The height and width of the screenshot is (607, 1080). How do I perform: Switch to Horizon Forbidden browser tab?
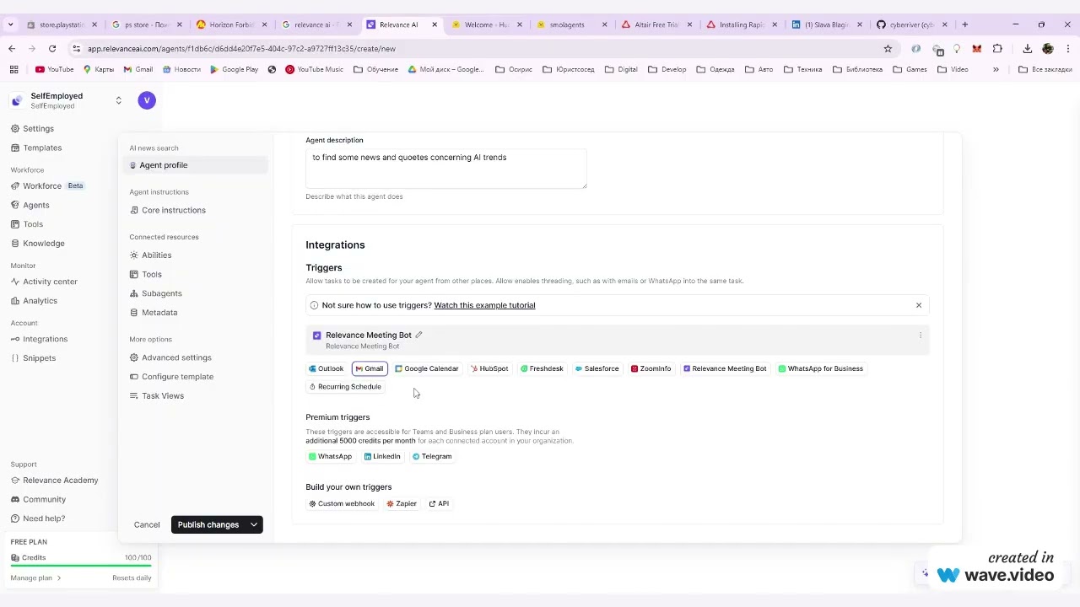[230, 24]
